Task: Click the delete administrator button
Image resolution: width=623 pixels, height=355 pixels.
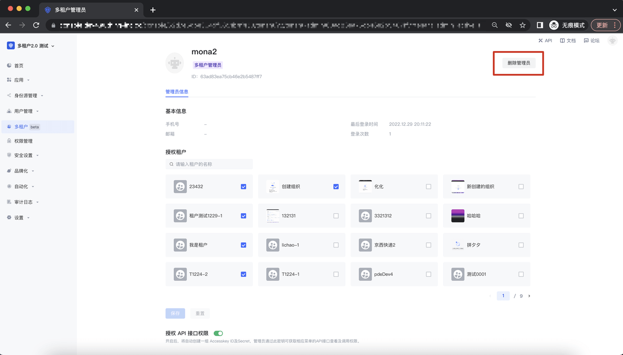Action: click(x=518, y=63)
